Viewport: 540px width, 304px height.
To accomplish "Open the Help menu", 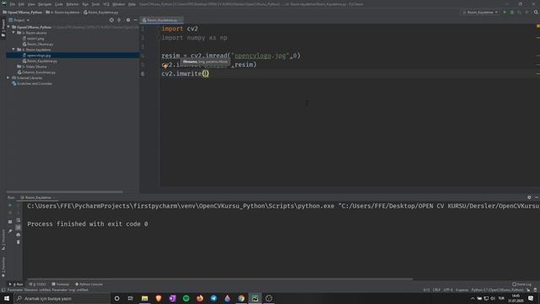I will [x=132, y=4].
